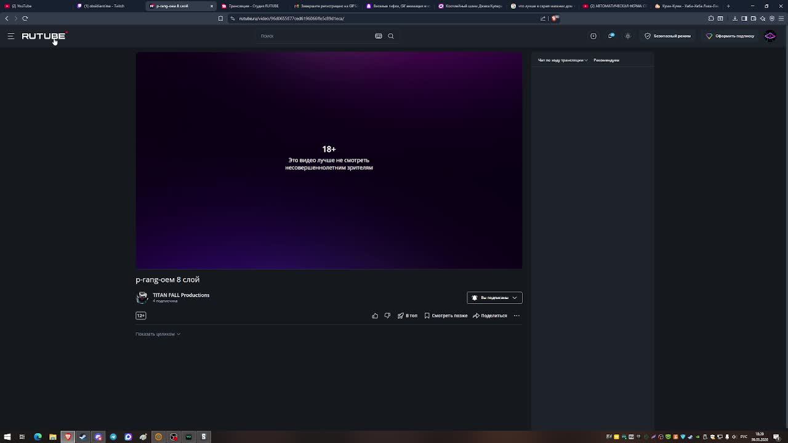
Task: Dislike the video with thumbs down
Action: [x=387, y=316]
